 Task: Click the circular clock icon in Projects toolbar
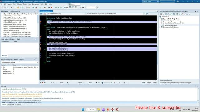pyautogui.click(x=182, y=14)
